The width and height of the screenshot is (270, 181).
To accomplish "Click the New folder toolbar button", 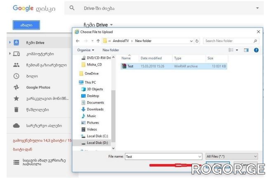I will (110, 50).
